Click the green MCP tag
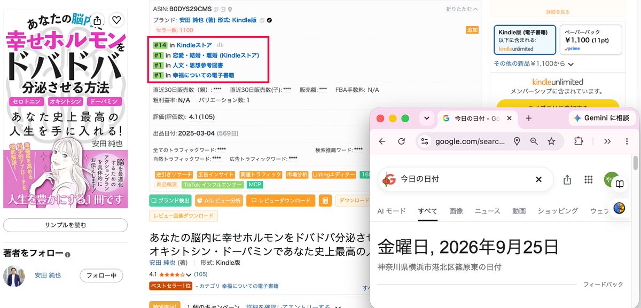The height and width of the screenshot is (308, 641). point(254,185)
